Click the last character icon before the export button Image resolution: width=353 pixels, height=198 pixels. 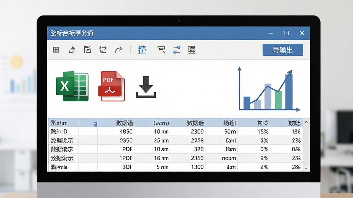coord(192,49)
